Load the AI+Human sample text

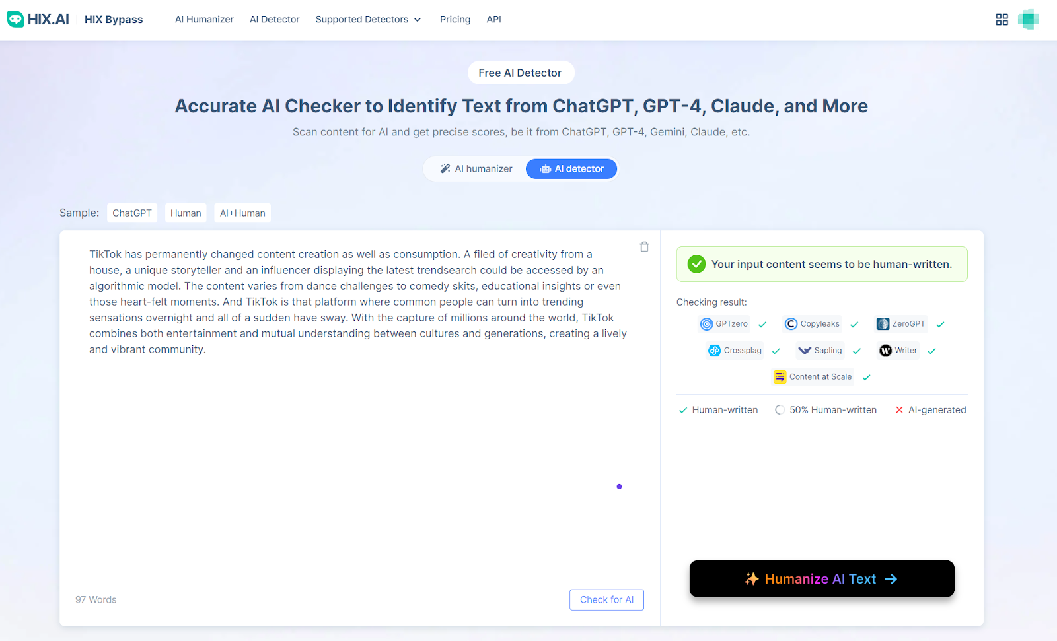(242, 213)
